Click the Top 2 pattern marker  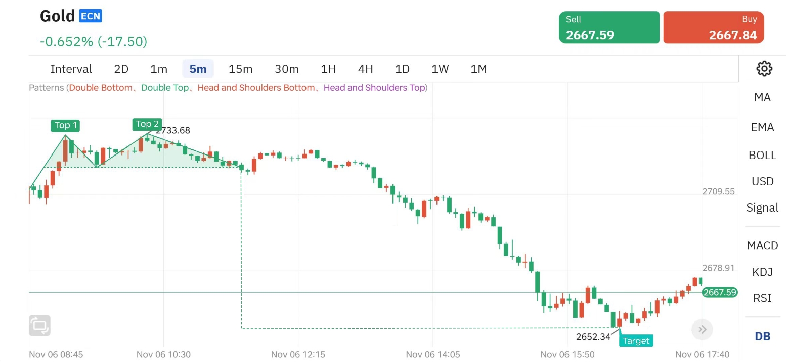pos(147,124)
